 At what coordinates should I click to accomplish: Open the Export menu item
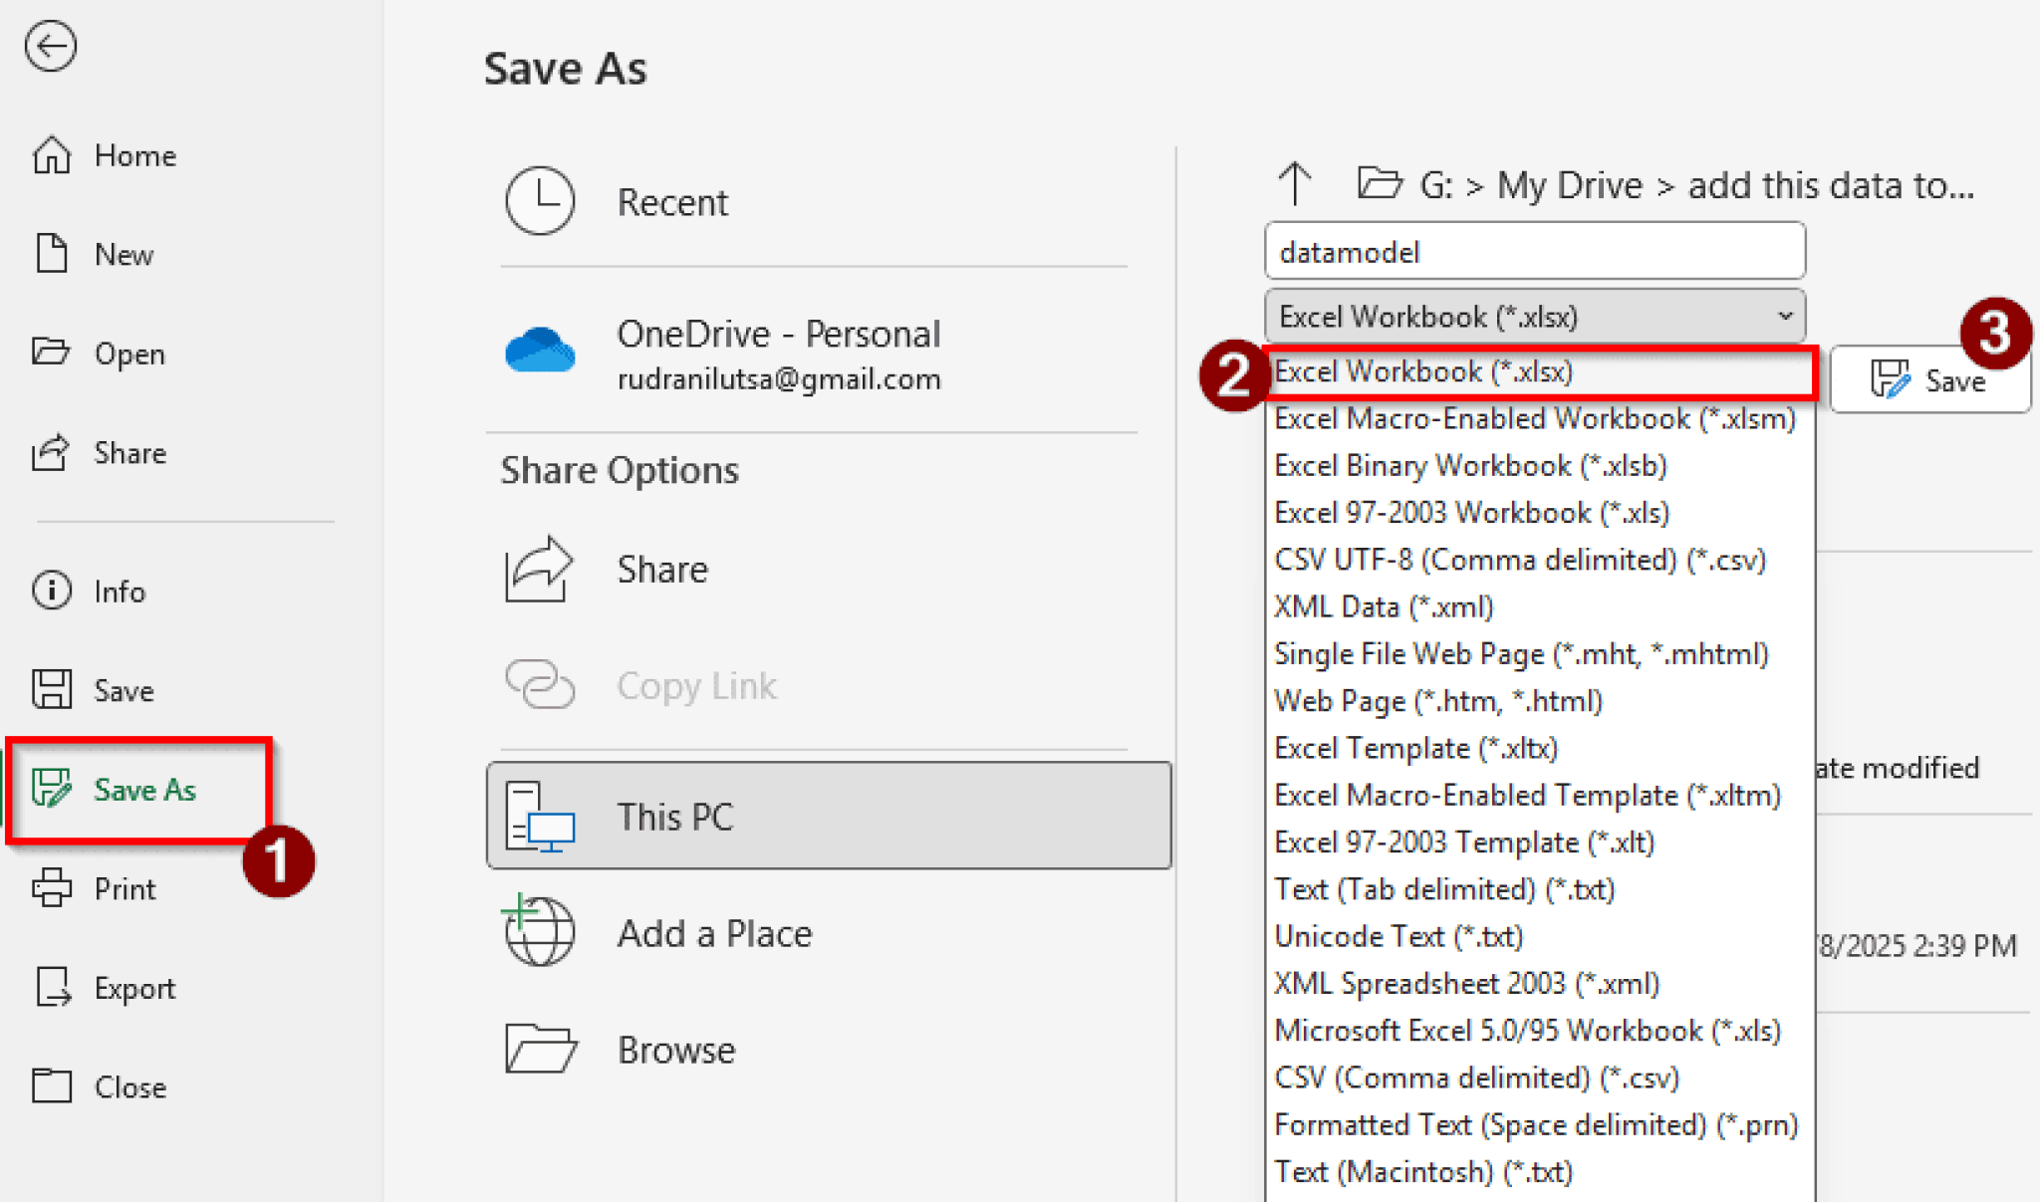click(133, 988)
